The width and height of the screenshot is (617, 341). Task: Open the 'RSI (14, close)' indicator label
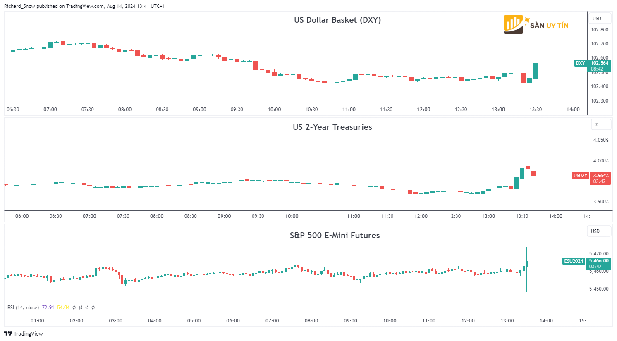[23, 308]
